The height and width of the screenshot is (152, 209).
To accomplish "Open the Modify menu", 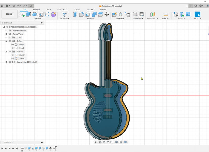I will click(x=90, y=18).
